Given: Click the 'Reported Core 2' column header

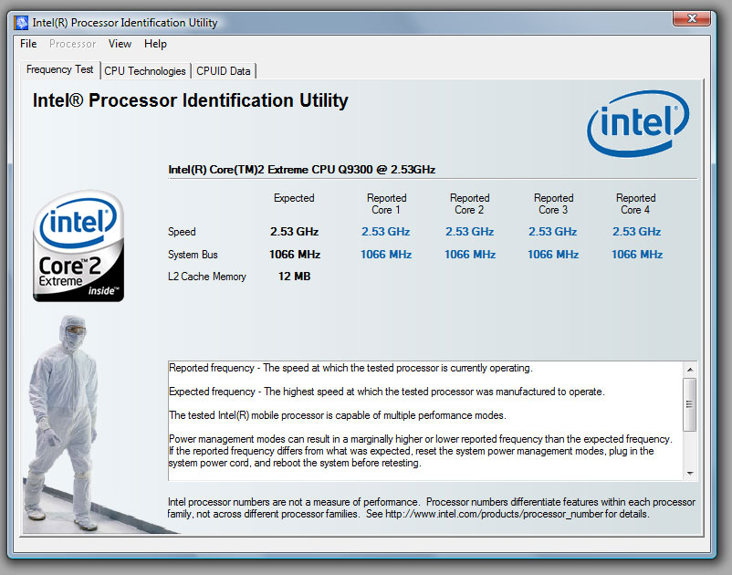Looking at the screenshot, I should (470, 204).
